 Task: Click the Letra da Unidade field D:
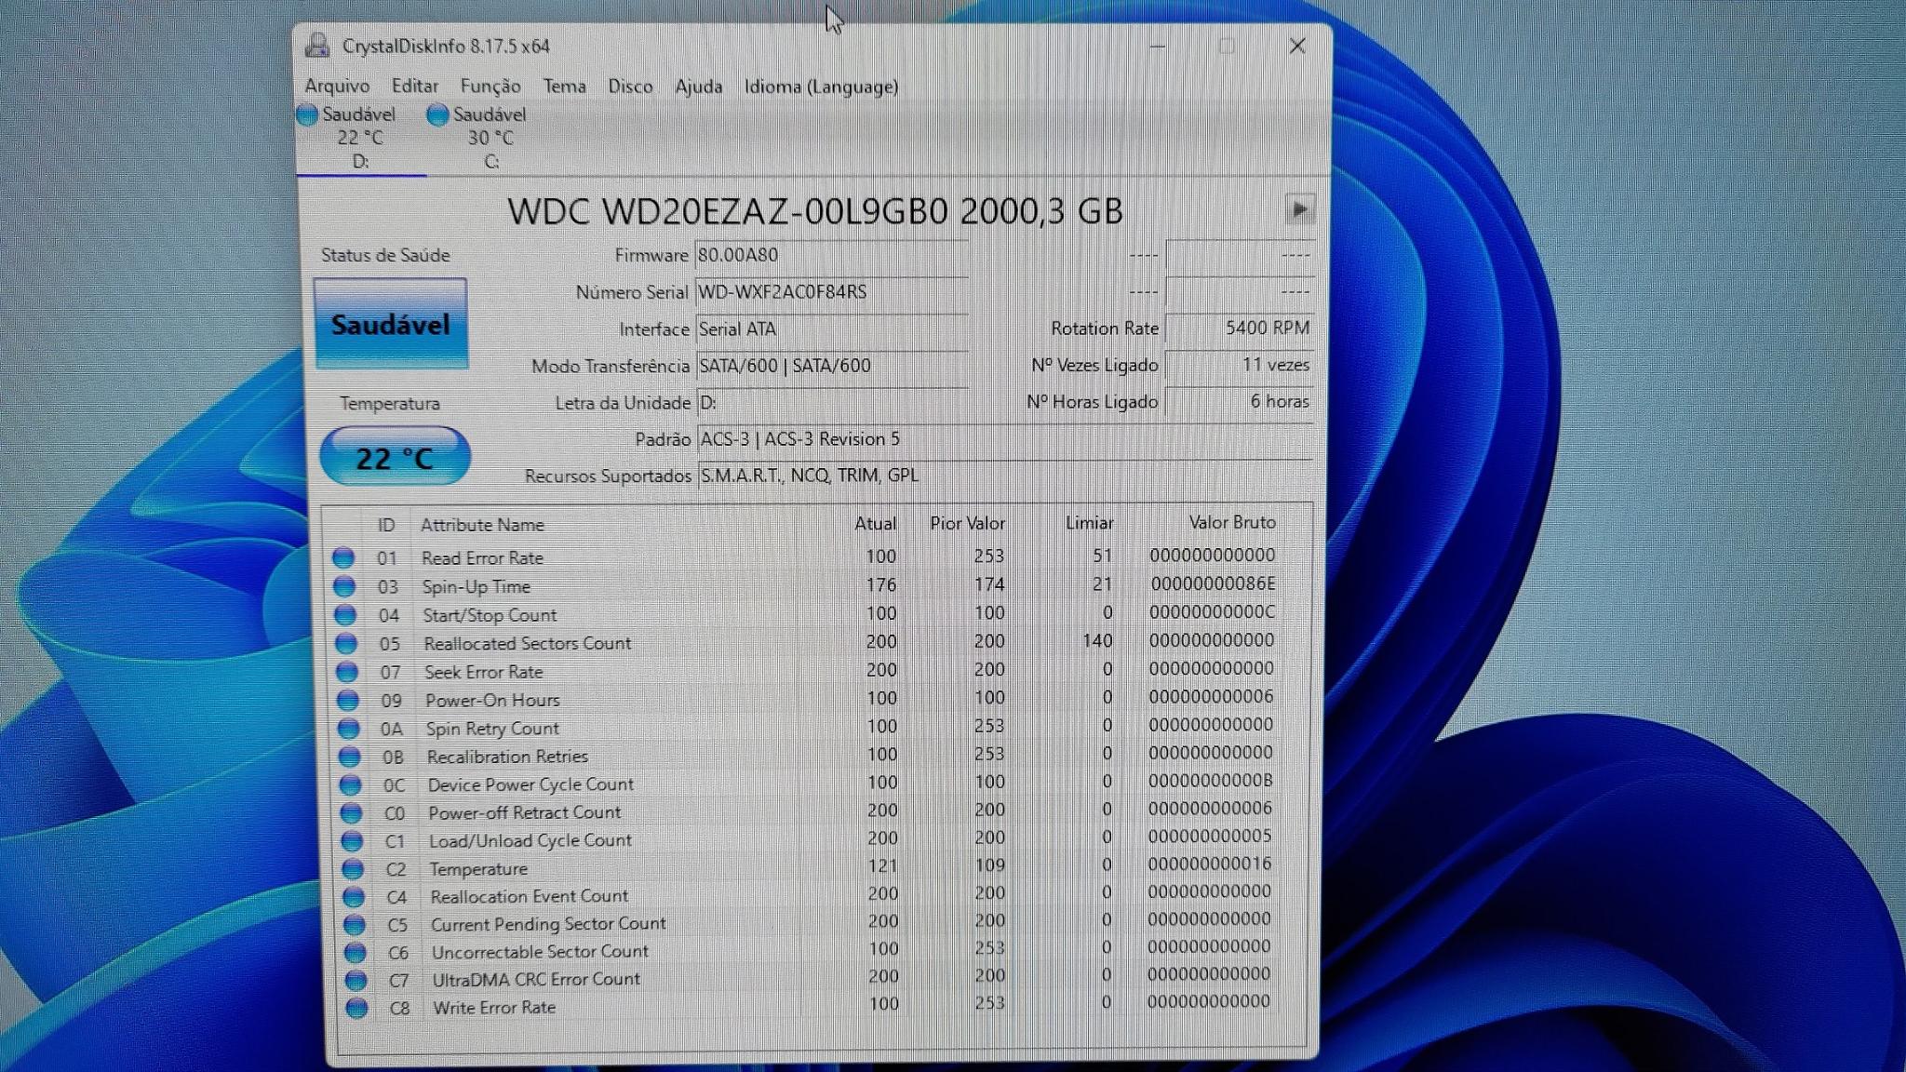coord(832,403)
